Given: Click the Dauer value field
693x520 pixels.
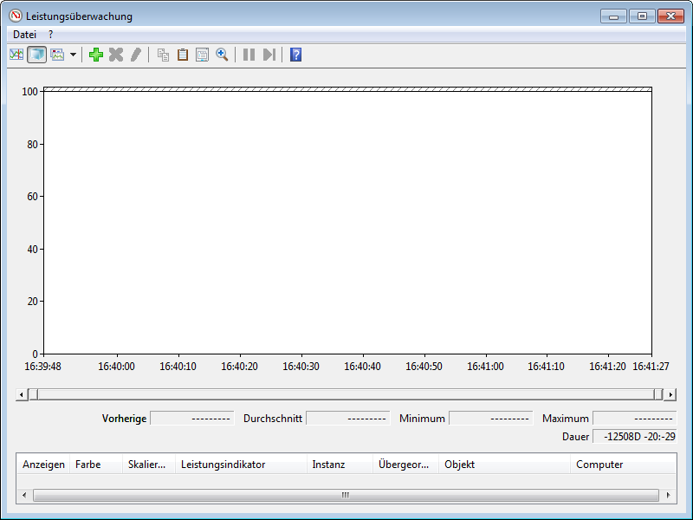Looking at the screenshot, I should 635,437.
